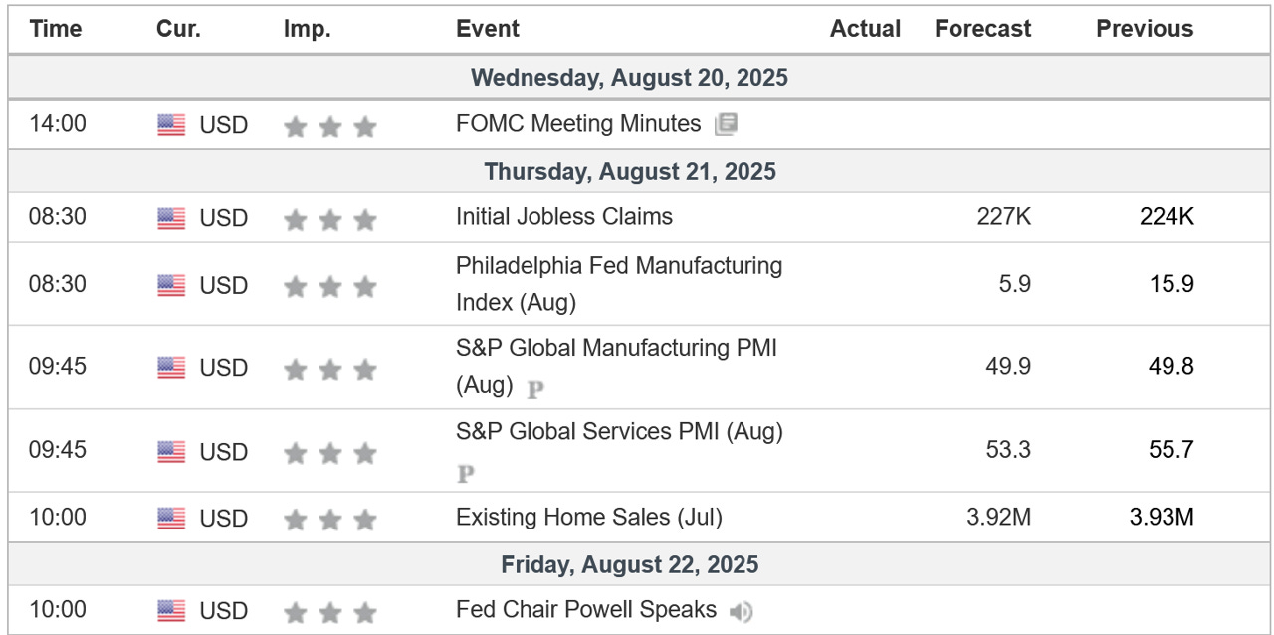Click importance stars for FOMC Meeting Minutes

pos(329,126)
